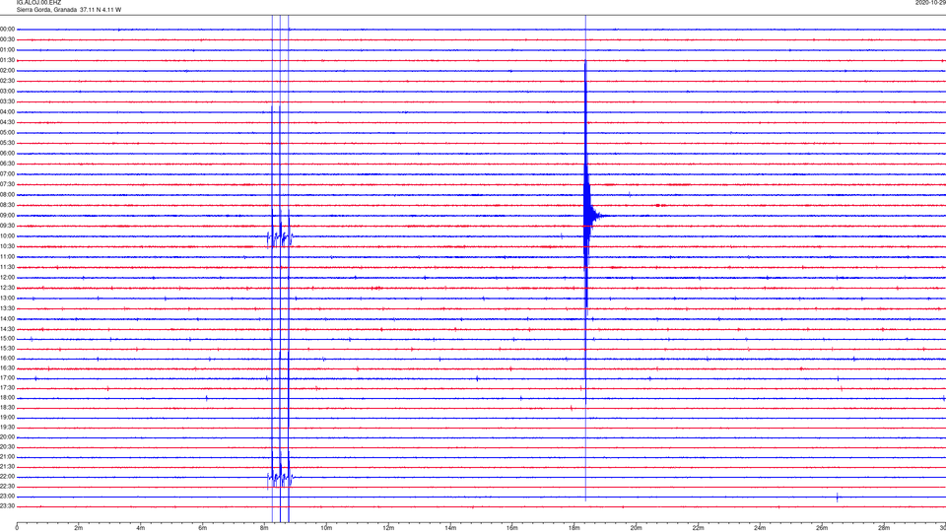Select the 10:00 trace time label
946x532 pixels.
pos(8,235)
